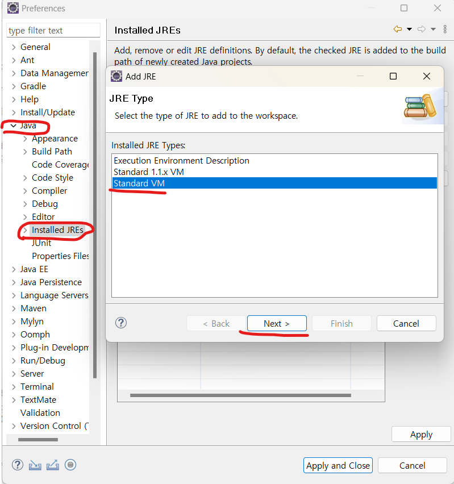The image size is (454, 484).
Task: Expand the General tree node
Action: click(14, 47)
